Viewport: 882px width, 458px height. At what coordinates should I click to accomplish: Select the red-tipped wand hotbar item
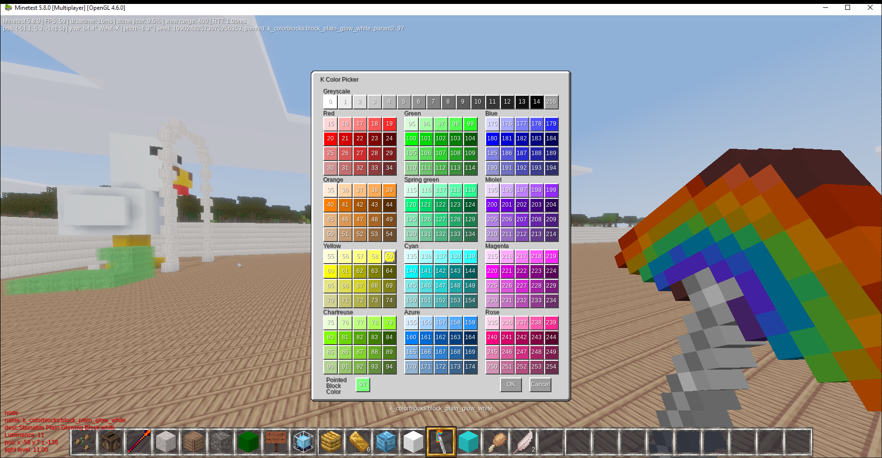coord(138,442)
